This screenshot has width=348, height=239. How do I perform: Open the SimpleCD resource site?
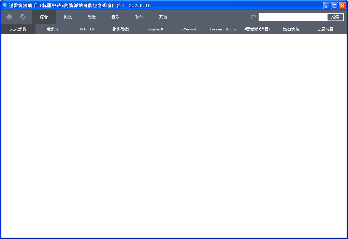pos(155,29)
